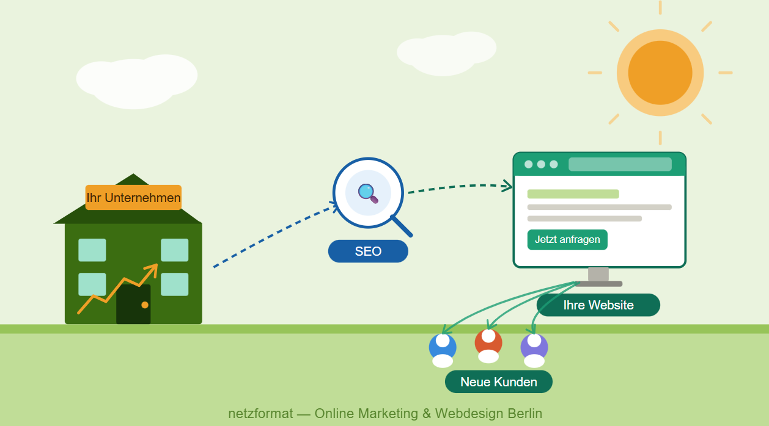769x426 pixels.
Task: Click the Ihr Unternehmen orange sign
Action: point(133,198)
